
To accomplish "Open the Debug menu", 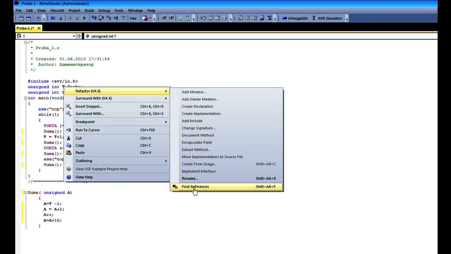I will pyautogui.click(x=104, y=11).
